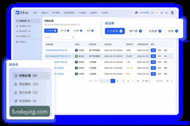
Task: Click 沙丽莎's avatar in the 两周 row
Action: click(76, 74)
